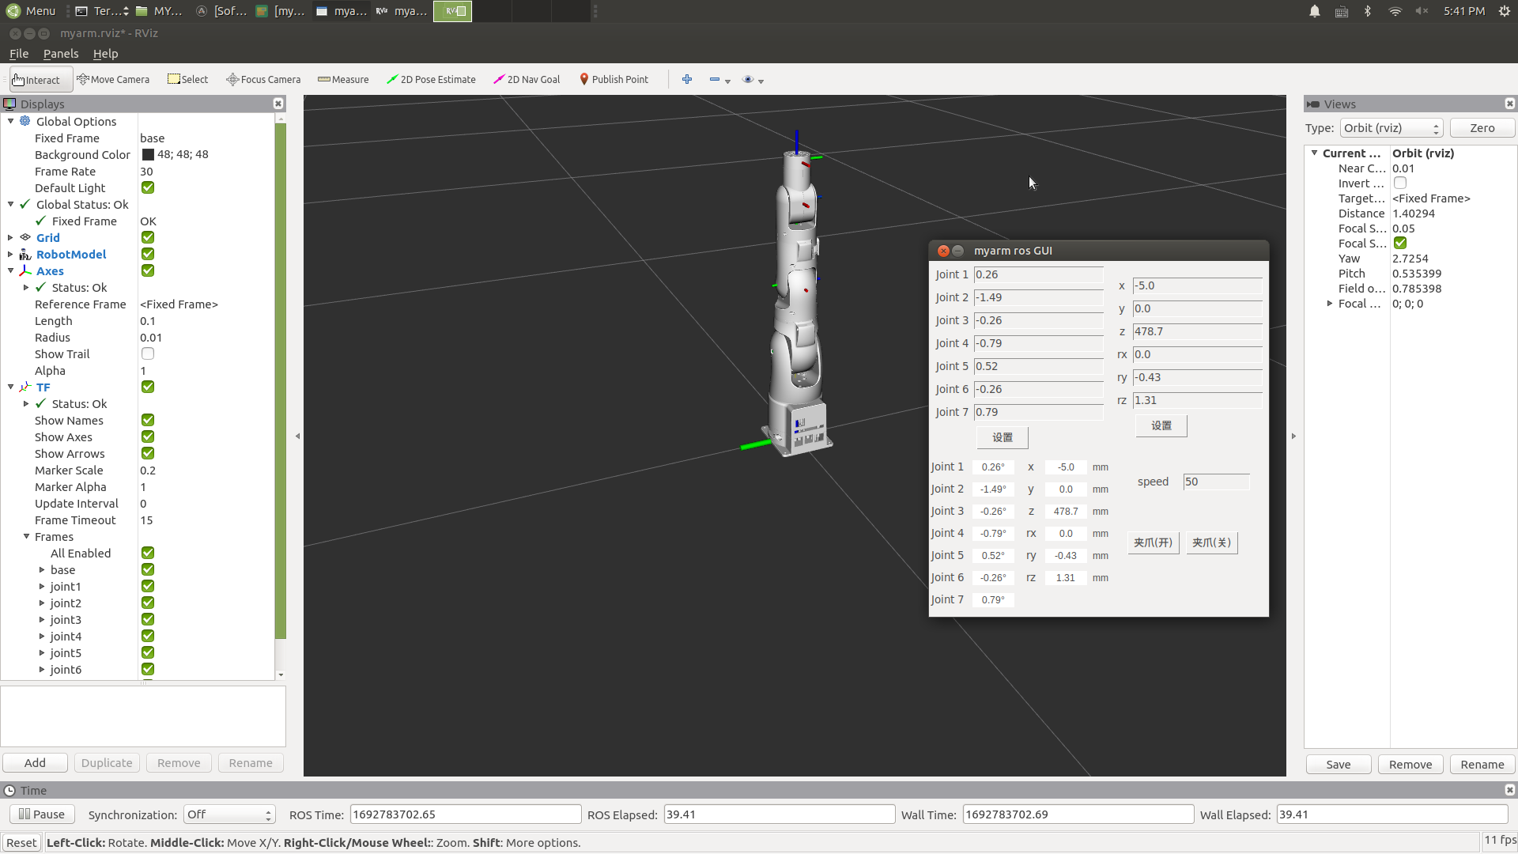
Task: Toggle the Show Trail checkbox
Action: pos(148,353)
